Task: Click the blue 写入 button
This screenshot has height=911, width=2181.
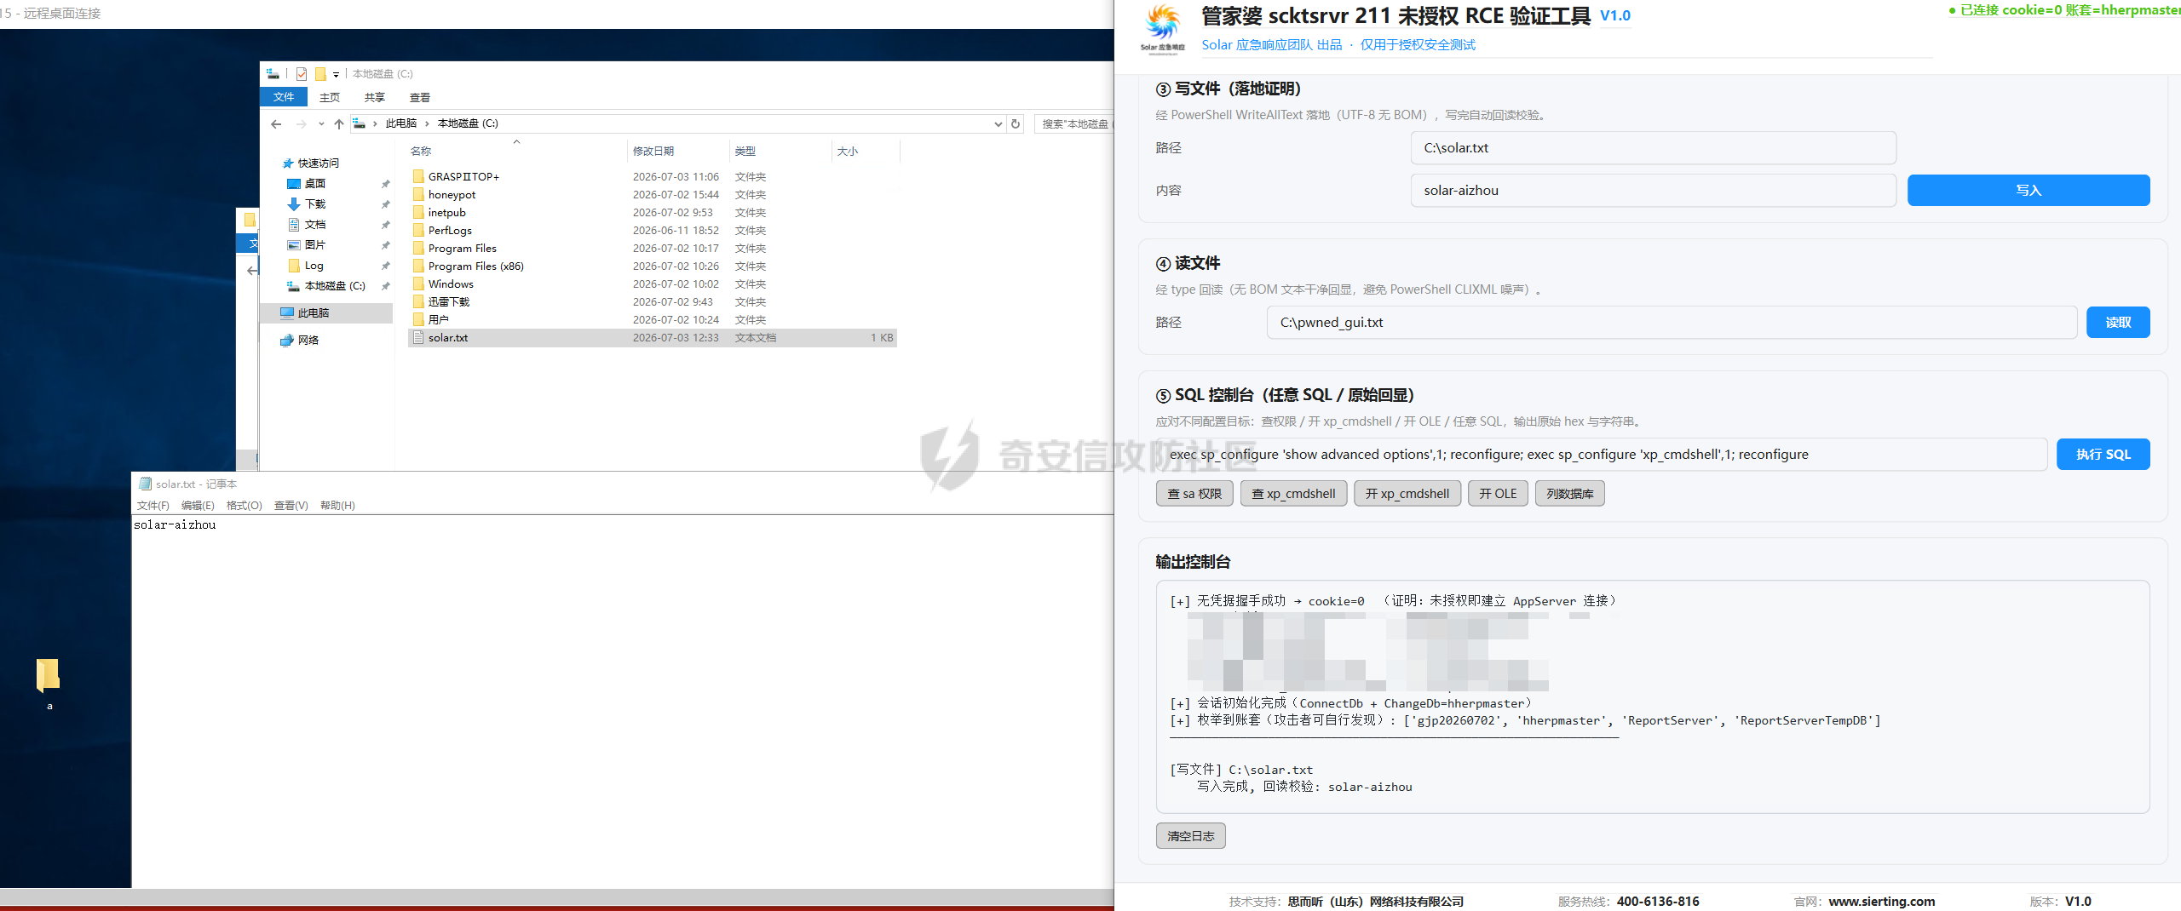Action: pyautogui.click(x=2029, y=191)
